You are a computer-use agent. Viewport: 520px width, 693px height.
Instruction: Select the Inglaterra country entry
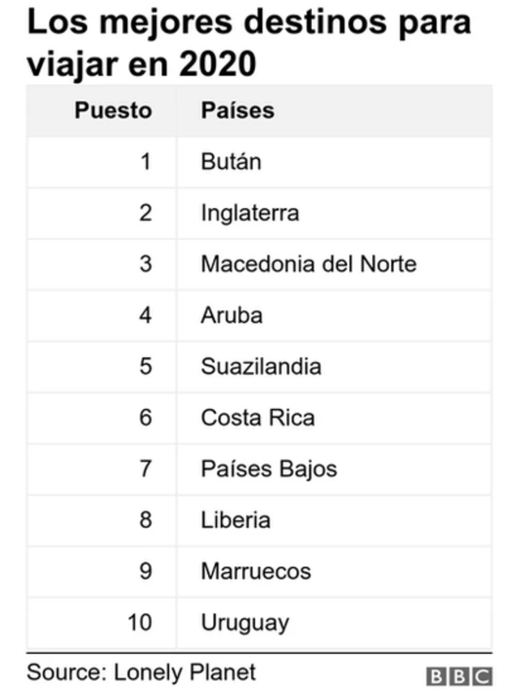coord(250,213)
